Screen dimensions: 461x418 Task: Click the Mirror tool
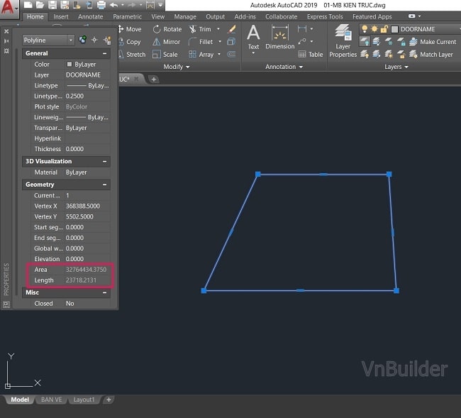[x=167, y=42]
